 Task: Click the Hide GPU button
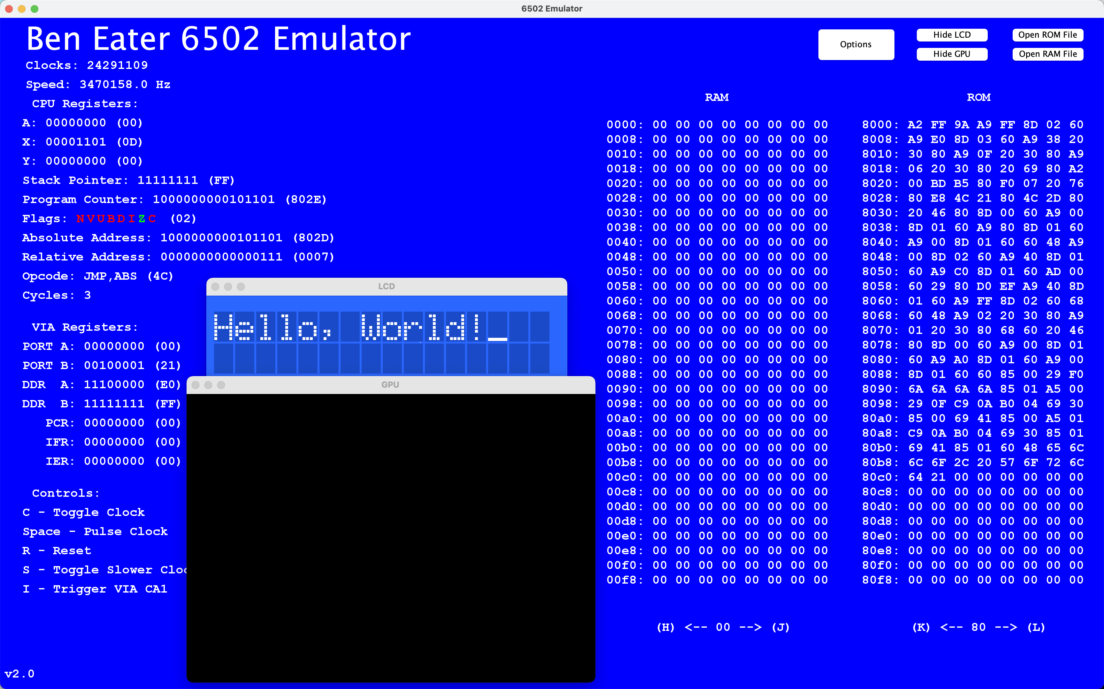[x=952, y=54]
